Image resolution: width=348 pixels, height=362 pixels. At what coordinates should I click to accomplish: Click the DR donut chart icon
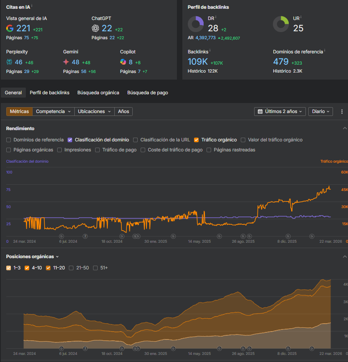(196, 24)
